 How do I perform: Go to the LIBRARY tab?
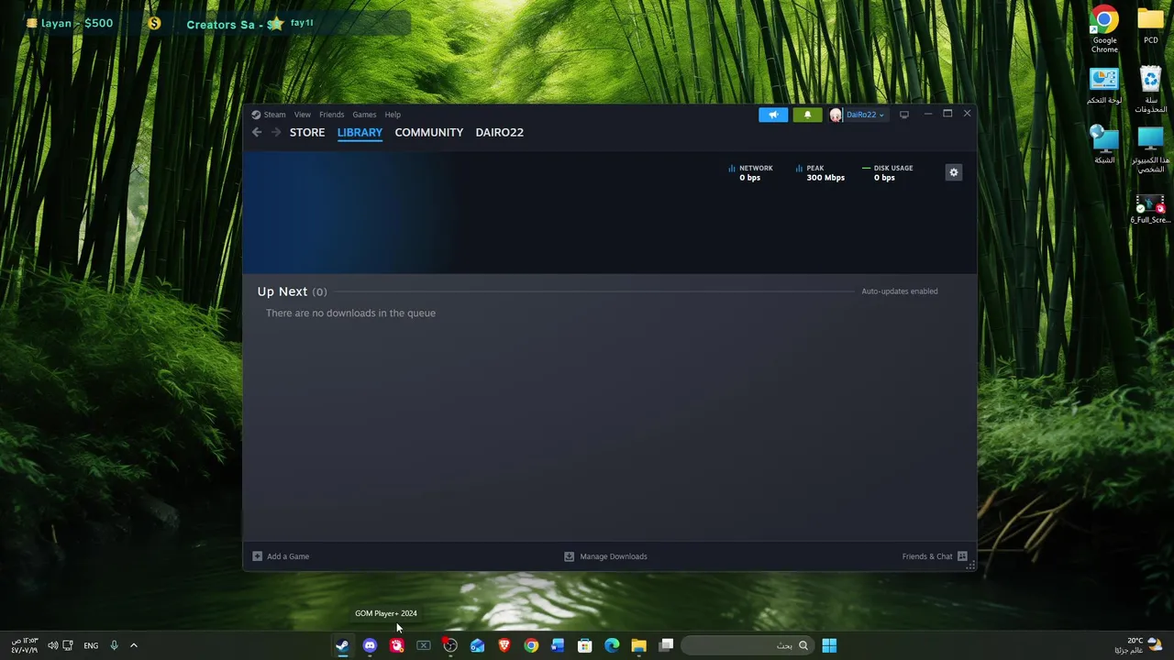(x=360, y=132)
